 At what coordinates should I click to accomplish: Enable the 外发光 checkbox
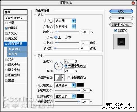(x=6, y=33)
